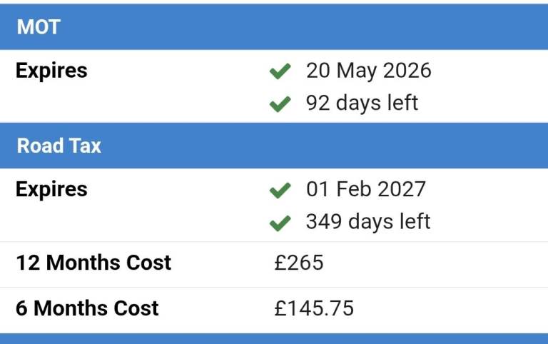Click the green checkmark beside 01 Feb 2027

click(280, 190)
